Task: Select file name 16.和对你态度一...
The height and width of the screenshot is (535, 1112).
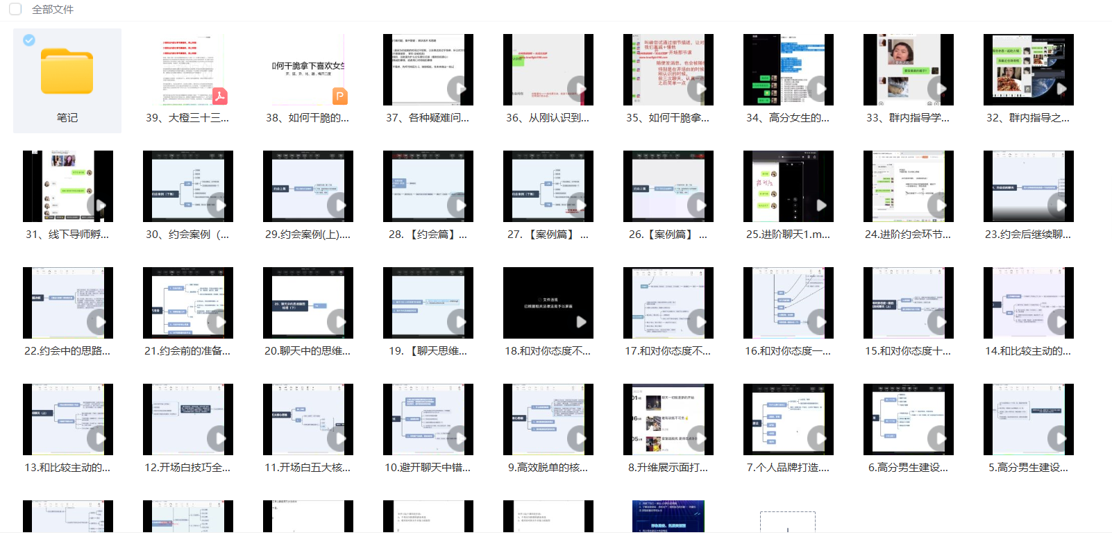Action: (788, 351)
